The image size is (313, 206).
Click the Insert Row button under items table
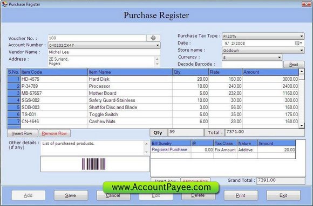click(22, 133)
